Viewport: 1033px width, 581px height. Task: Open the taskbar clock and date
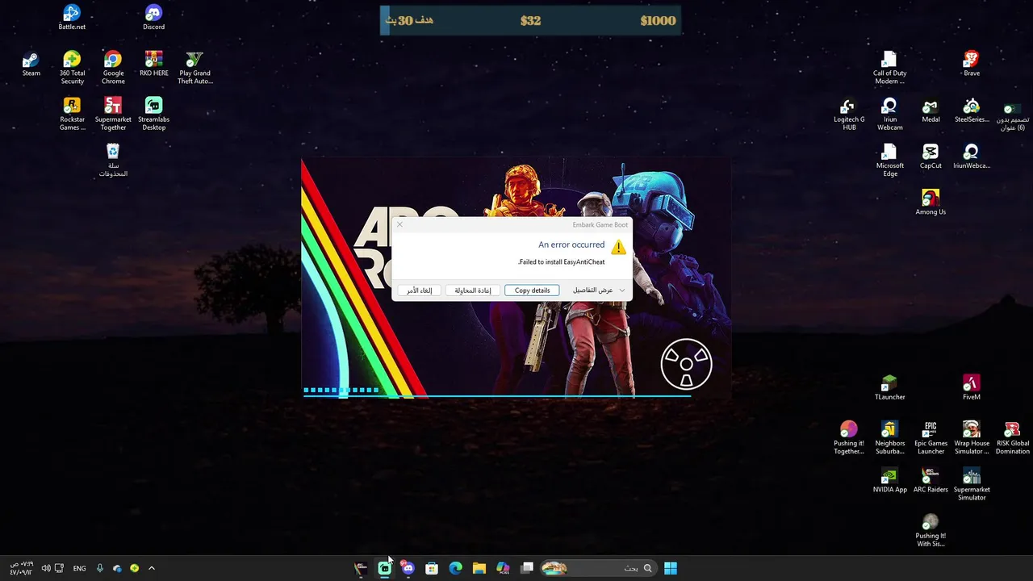tap(22, 568)
